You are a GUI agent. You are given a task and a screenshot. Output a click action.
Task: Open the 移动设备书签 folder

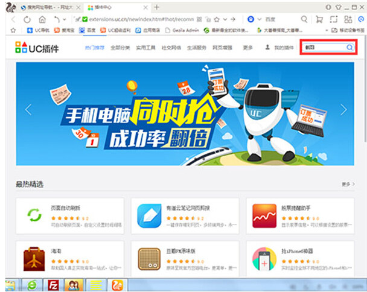(348, 30)
